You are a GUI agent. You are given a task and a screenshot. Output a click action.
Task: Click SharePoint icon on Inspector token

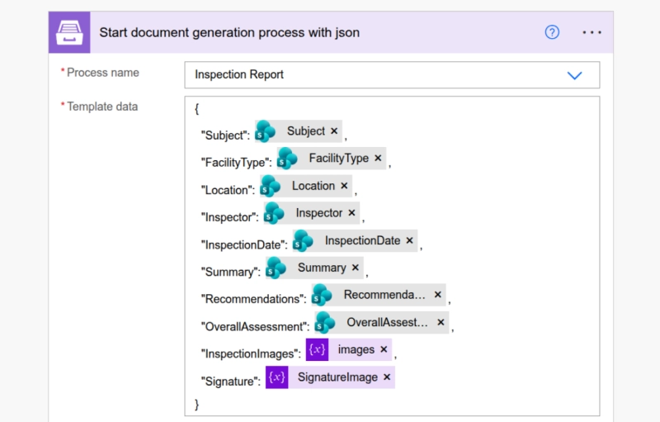275,213
